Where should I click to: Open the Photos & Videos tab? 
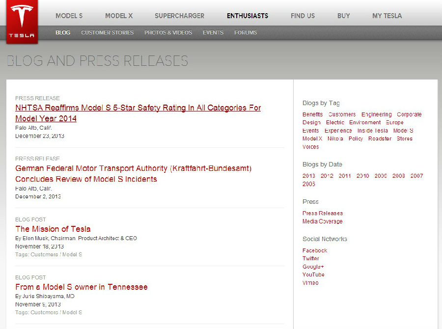click(x=168, y=32)
